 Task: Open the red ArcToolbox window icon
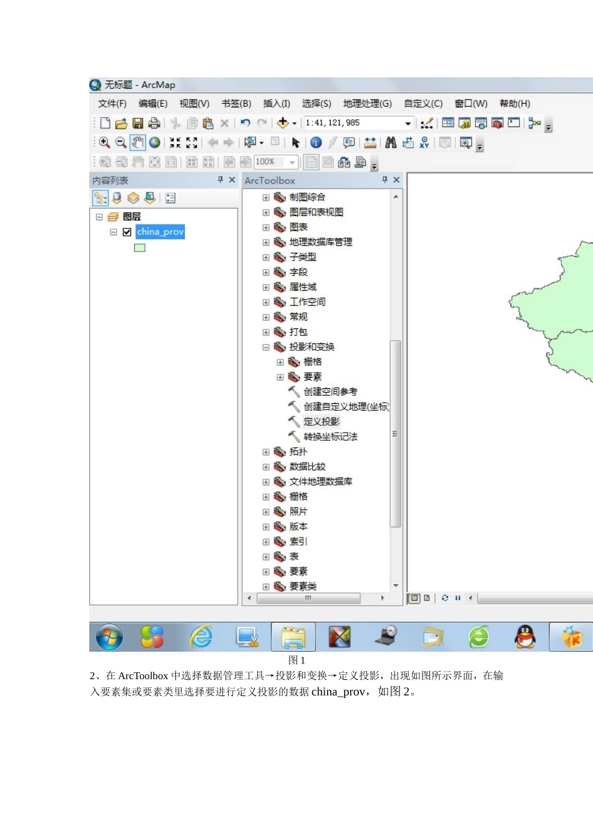point(497,123)
